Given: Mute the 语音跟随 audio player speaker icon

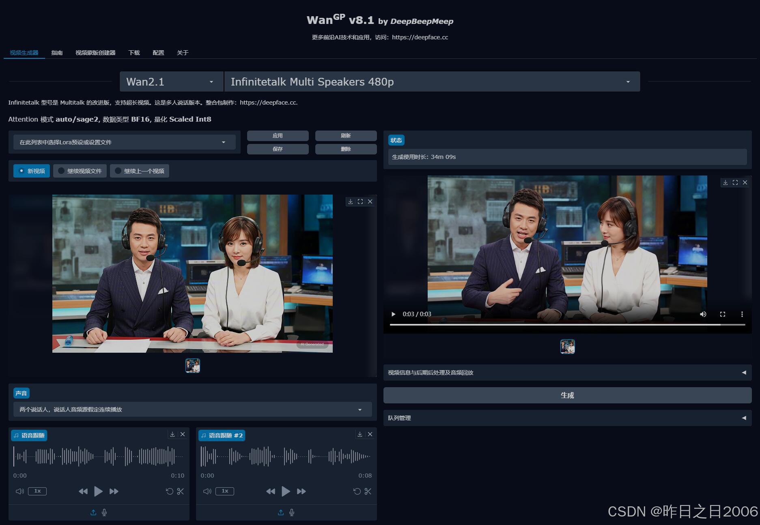Looking at the screenshot, I should point(19,491).
